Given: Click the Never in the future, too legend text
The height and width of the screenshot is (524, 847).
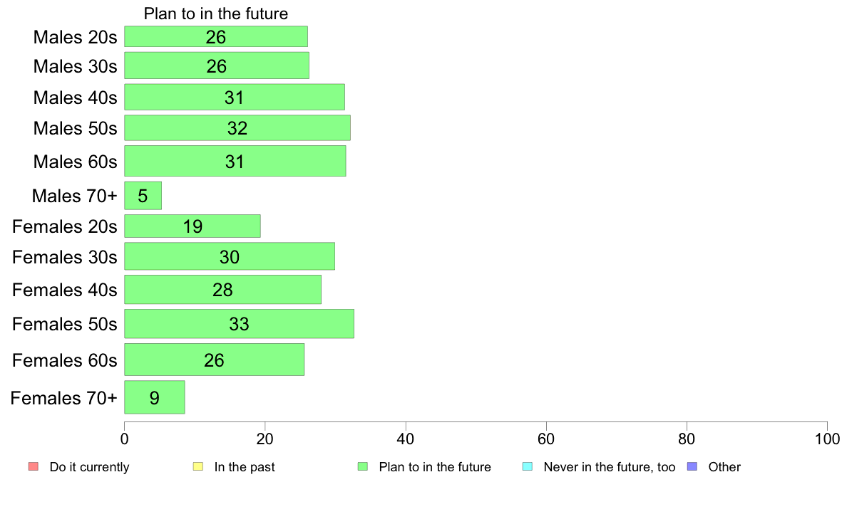Looking at the screenshot, I should 610,467.
